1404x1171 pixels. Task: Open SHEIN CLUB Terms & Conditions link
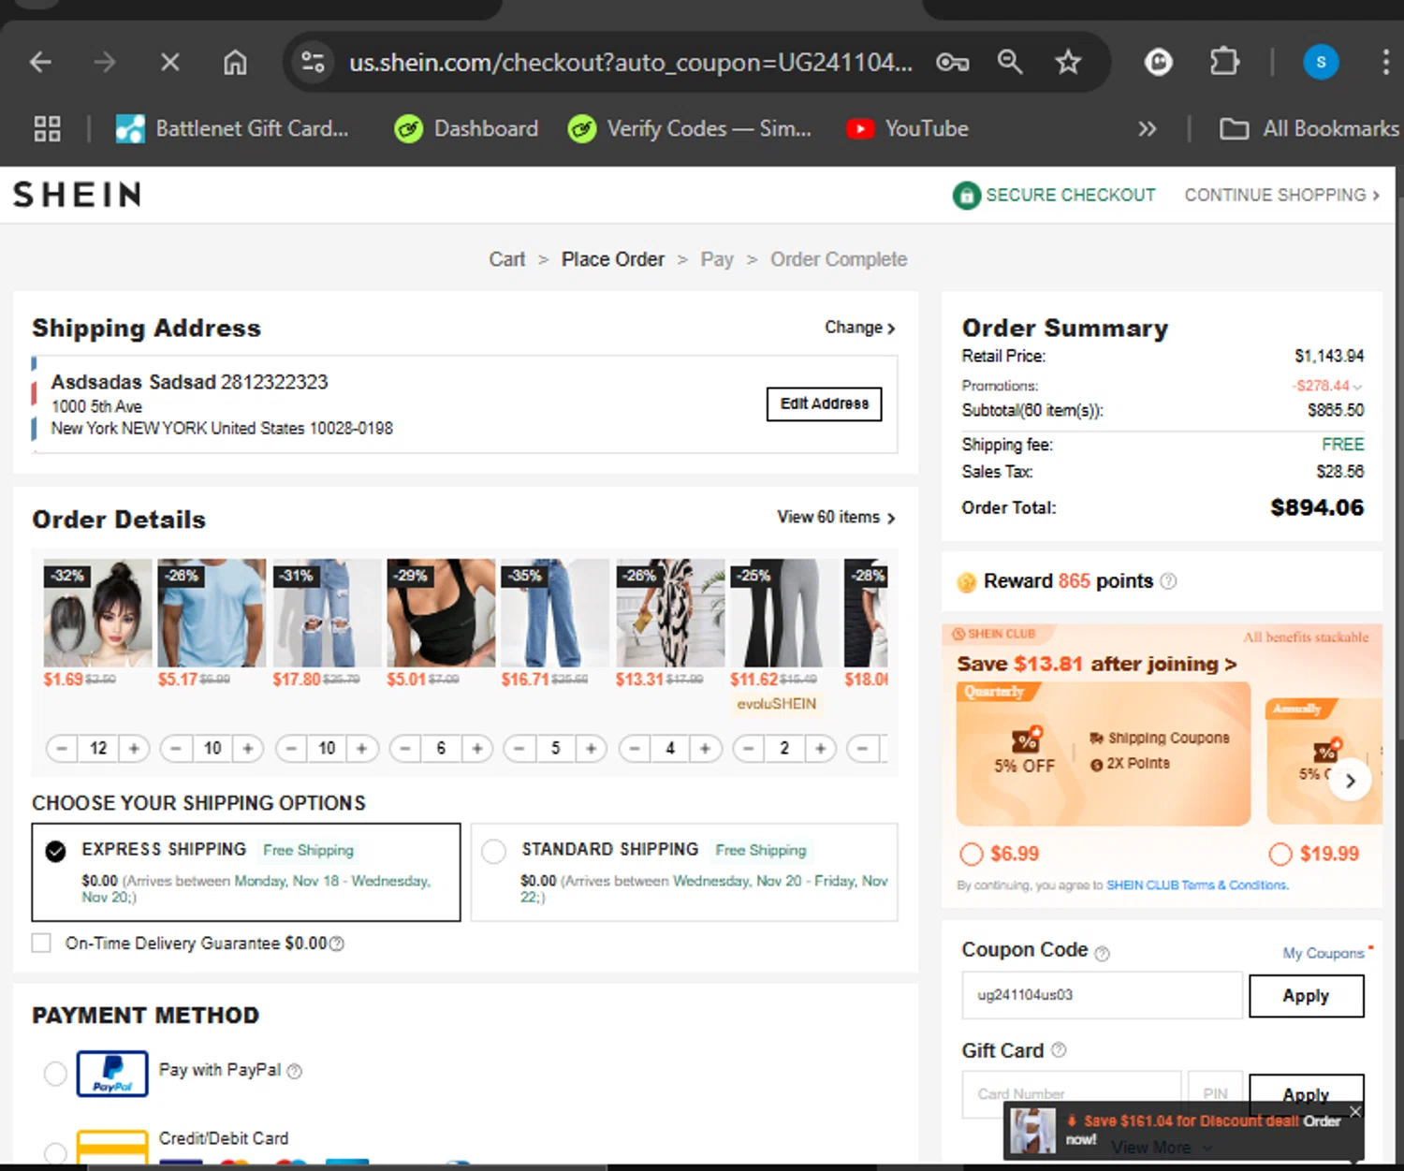click(1197, 885)
